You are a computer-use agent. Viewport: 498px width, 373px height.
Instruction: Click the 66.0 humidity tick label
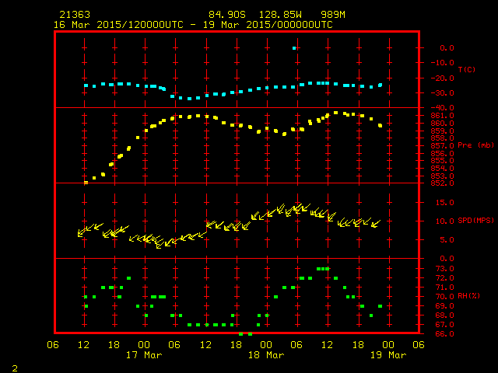point(444,333)
